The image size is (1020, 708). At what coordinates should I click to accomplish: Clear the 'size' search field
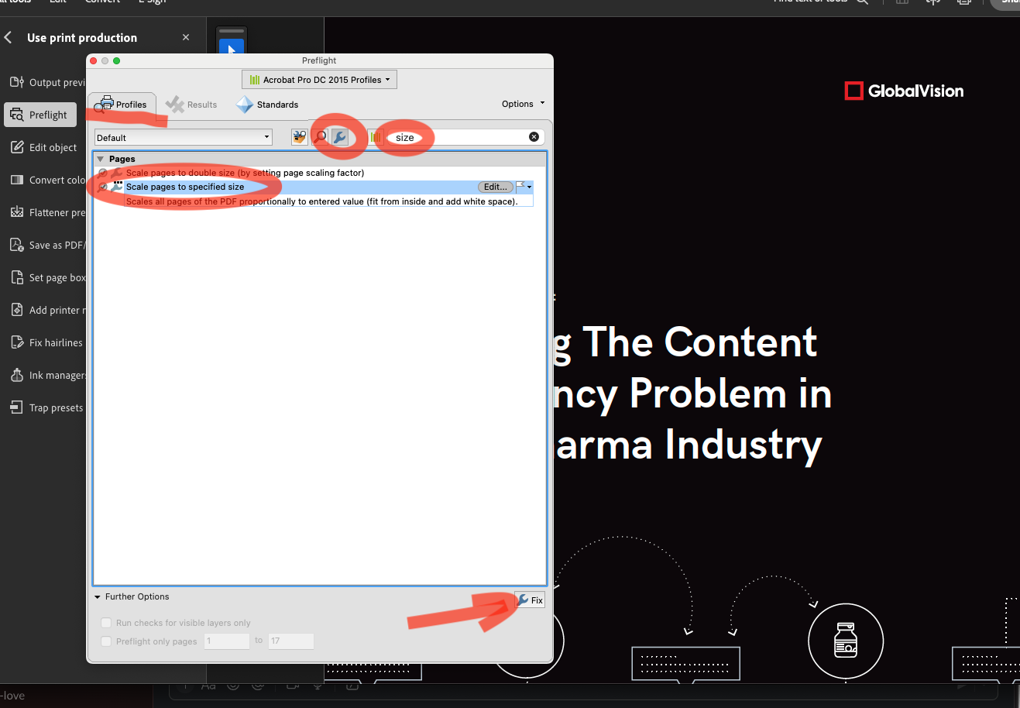coord(534,137)
